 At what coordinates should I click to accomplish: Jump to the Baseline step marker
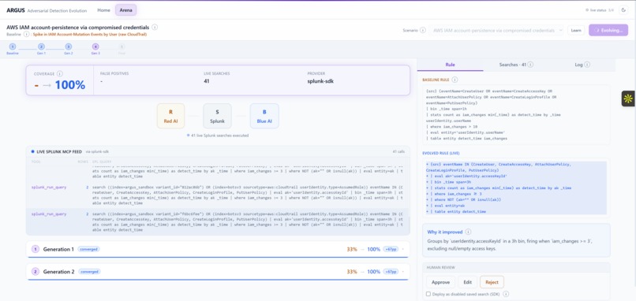point(12,47)
